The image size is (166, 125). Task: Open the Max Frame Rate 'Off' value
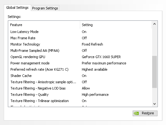(x=84, y=38)
